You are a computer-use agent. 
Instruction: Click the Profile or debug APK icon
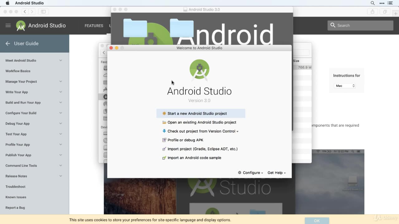[164, 140]
